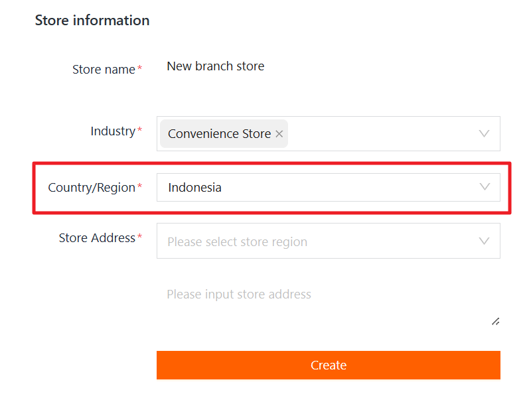Viewport: 531px width, 394px height.
Task: Click the red asterisk next to Industry
Action: point(139,131)
